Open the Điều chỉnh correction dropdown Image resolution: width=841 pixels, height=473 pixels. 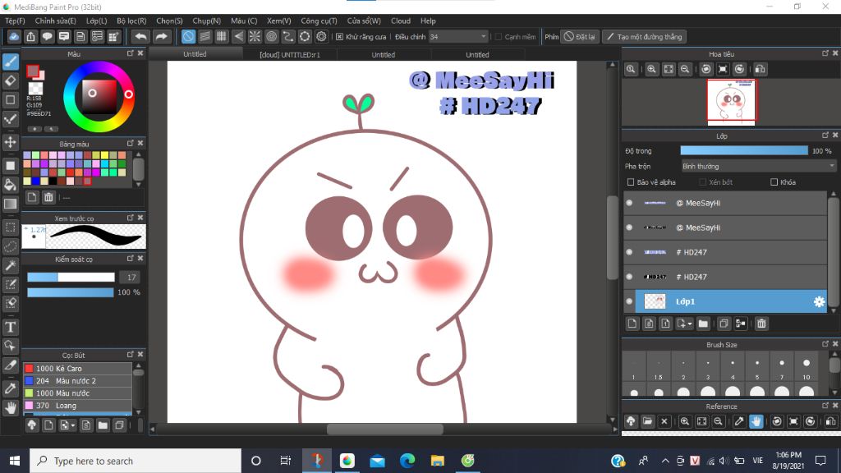pos(458,36)
